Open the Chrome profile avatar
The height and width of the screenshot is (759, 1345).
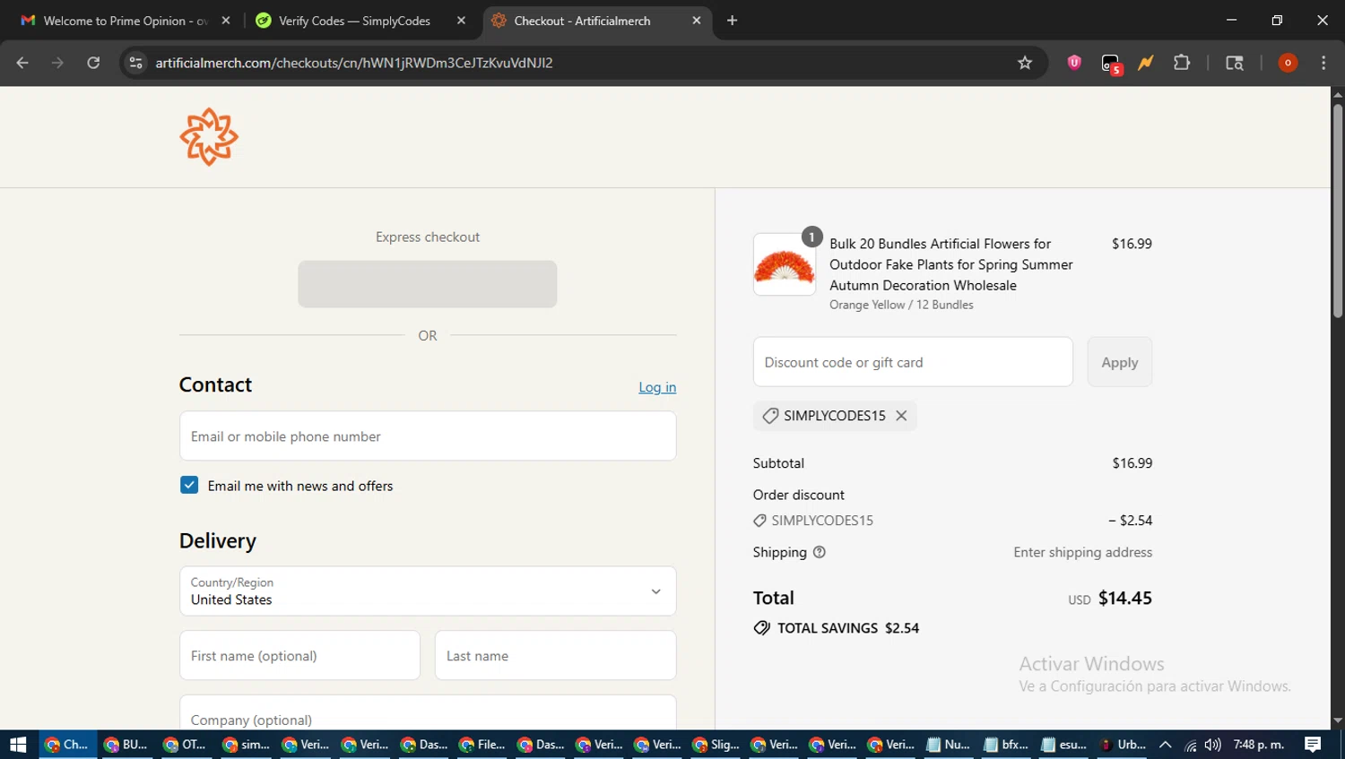[x=1288, y=63]
